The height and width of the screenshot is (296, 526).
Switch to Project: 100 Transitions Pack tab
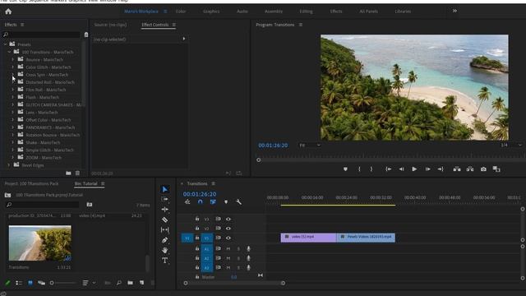[x=31, y=183]
